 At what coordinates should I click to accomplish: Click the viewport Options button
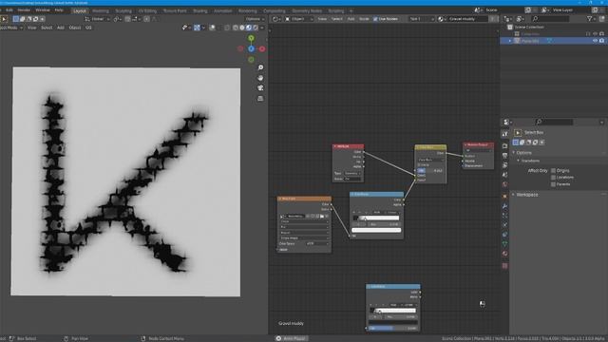pos(255,19)
